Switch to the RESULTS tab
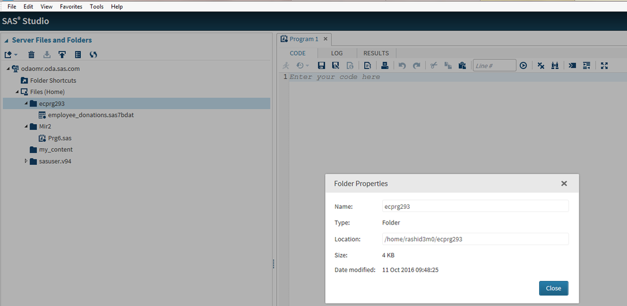Screen dimensions: 627x306 tap(376, 53)
